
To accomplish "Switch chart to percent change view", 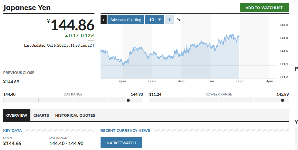I will [x=178, y=19].
